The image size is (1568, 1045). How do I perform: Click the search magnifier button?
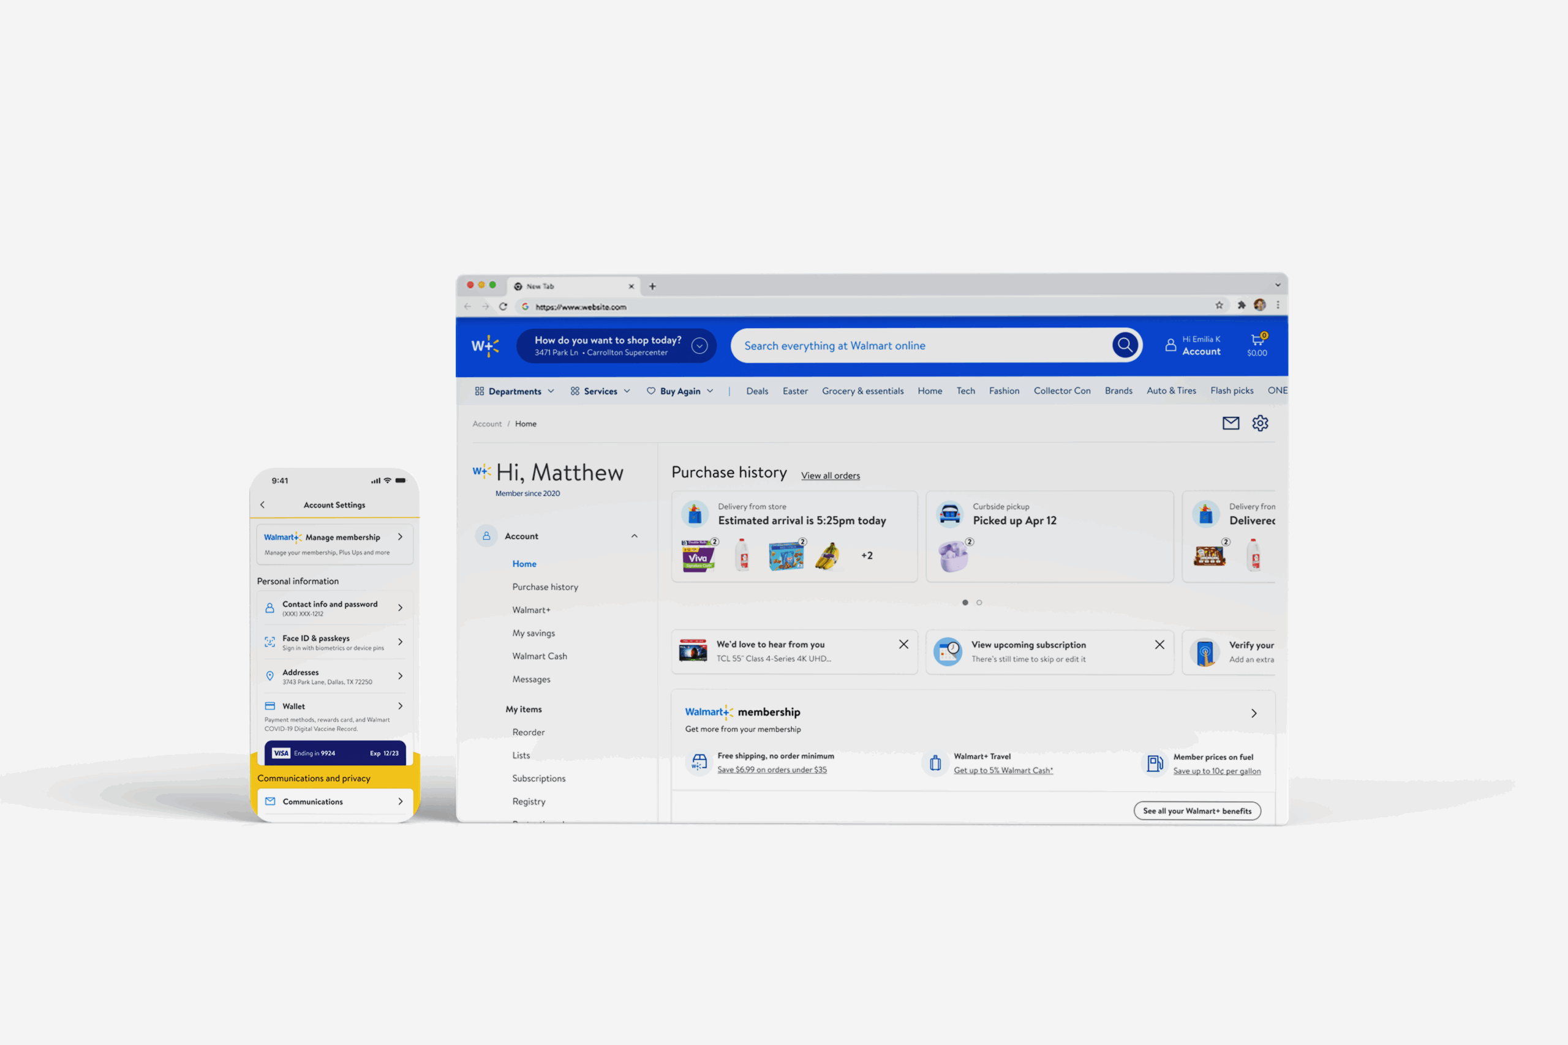[1124, 345]
